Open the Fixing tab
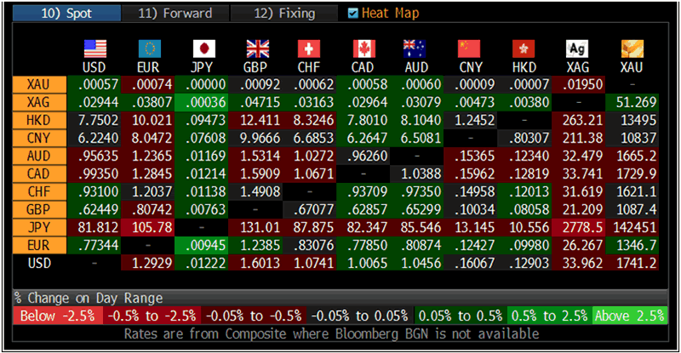Screen dimensions: 681x353 [284, 13]
